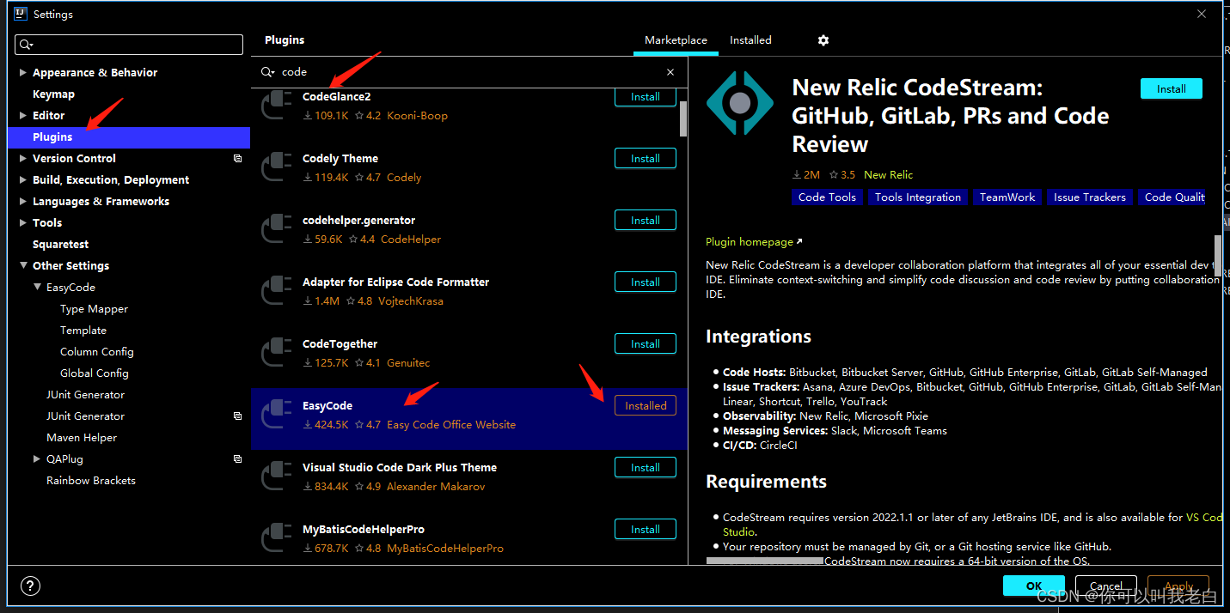The width and height of the screenshot is (1230, 613).
Task: Collapse the Other Settings node
Action: (x=23, y=266)
